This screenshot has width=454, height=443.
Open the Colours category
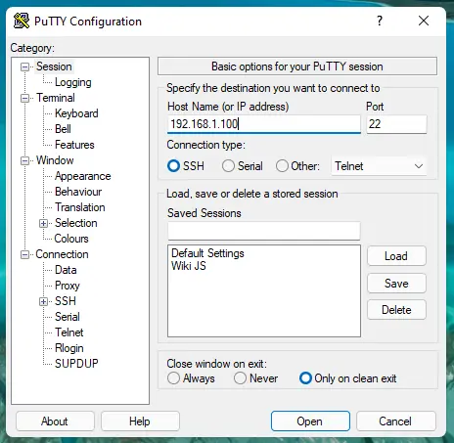click(71, 239)
